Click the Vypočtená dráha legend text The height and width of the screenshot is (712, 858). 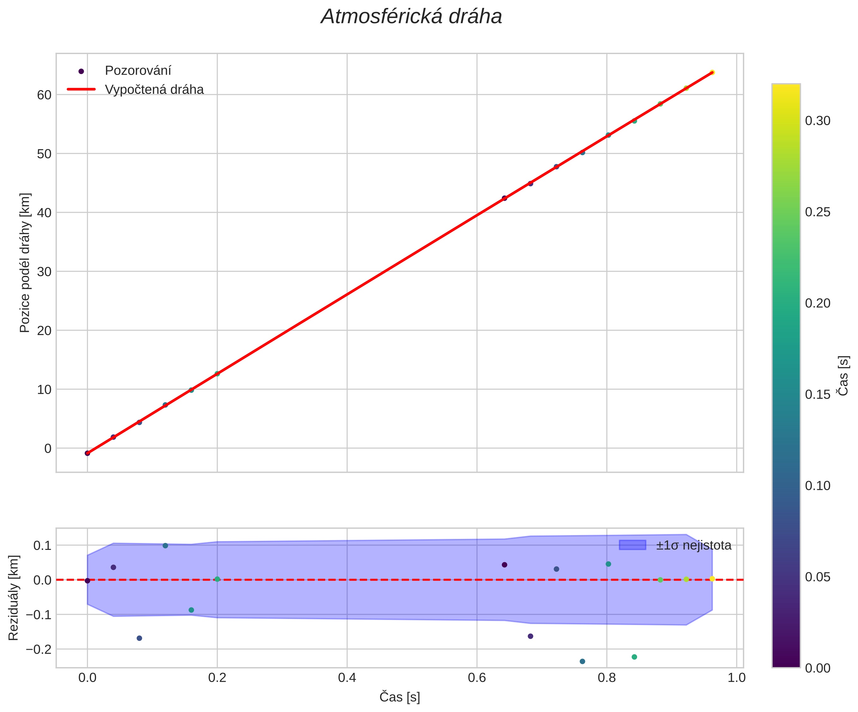(154, 89)
